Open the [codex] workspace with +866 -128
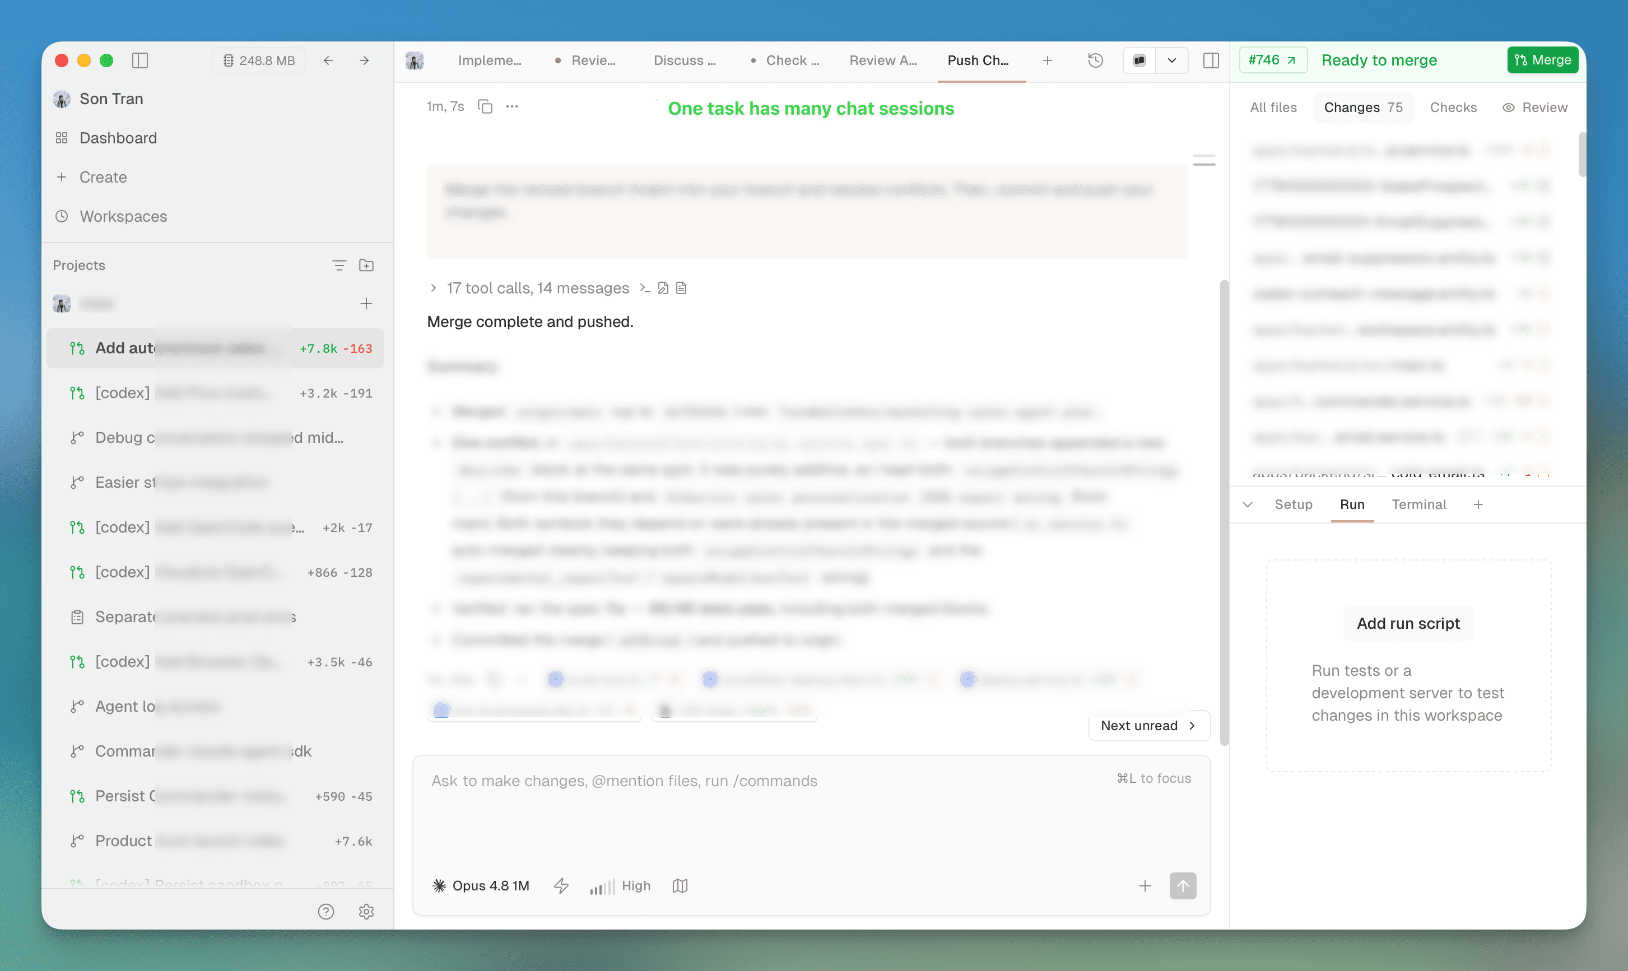 [215, 572]
